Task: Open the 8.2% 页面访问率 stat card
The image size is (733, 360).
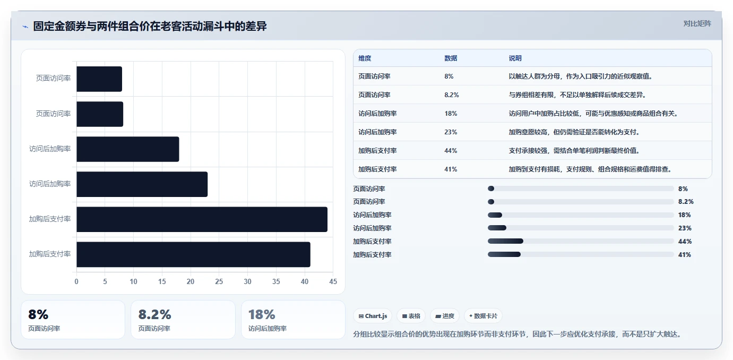Action: click(x=183, y=320)
